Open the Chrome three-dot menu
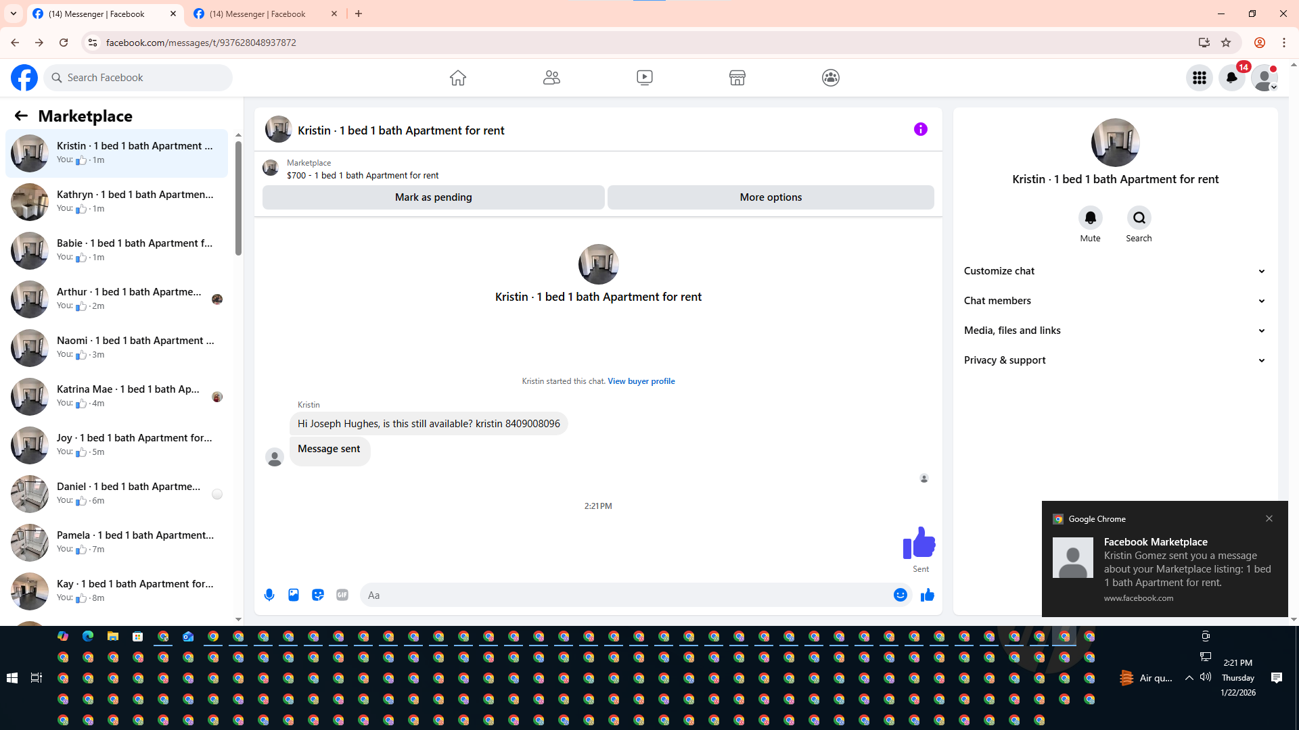The image size is (1299, 730). (1284, 43)
